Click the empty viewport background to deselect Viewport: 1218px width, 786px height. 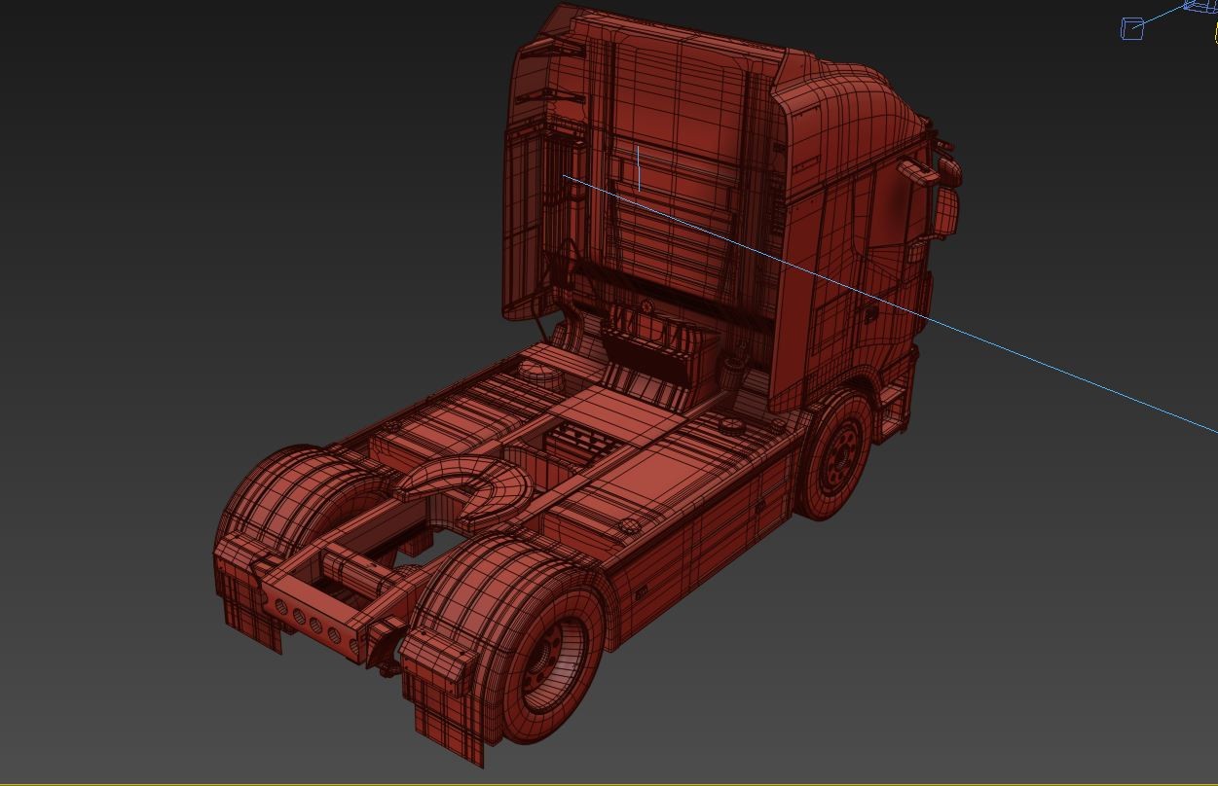146,195
